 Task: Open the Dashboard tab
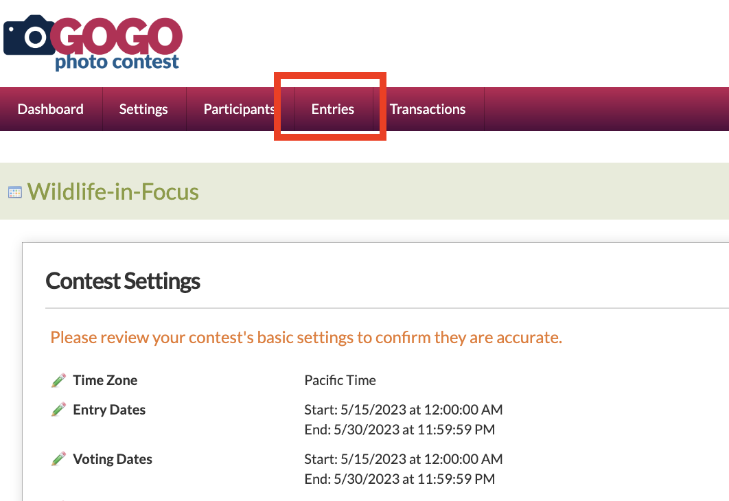tap(51, 109)
